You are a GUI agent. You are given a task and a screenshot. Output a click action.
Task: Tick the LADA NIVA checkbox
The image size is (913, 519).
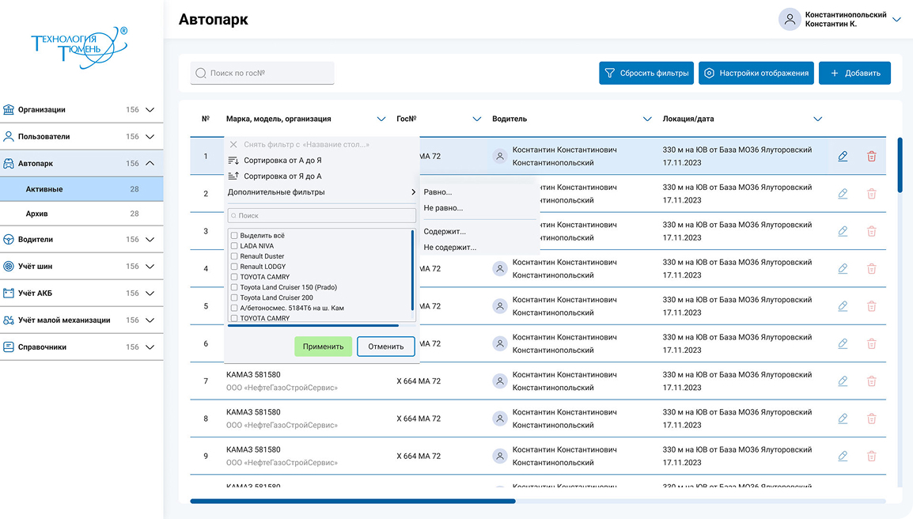[x=234, y=246]
